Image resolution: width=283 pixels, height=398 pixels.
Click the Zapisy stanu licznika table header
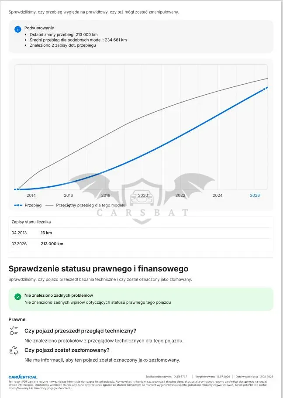point(31,222)
